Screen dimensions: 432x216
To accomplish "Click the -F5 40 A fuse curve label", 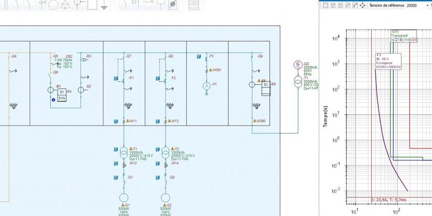I will [388, 61].
